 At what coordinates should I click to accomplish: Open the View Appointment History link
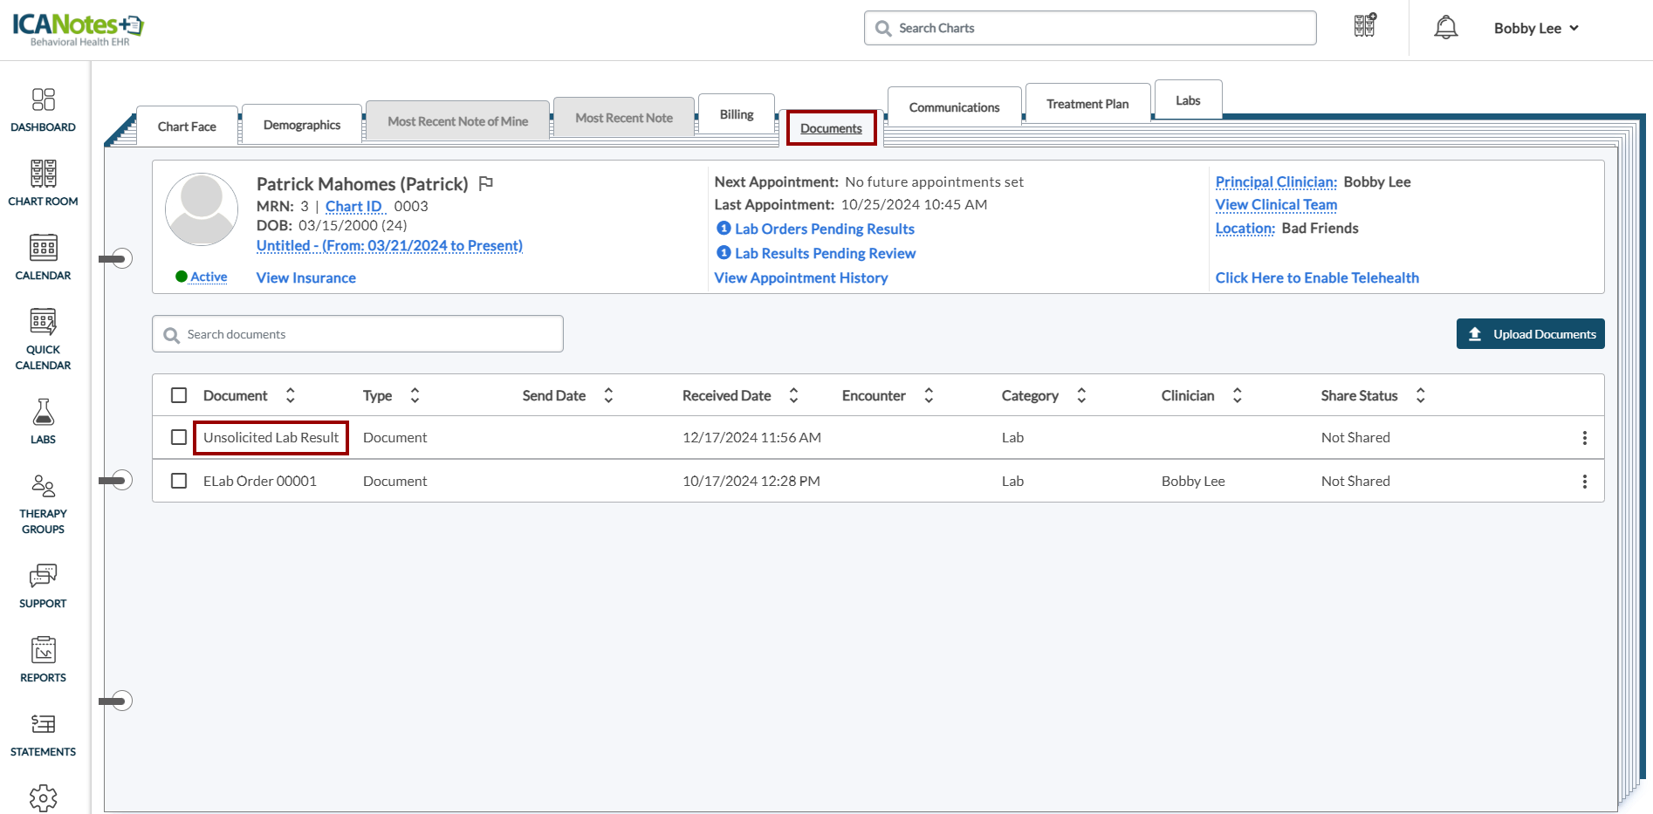800,277
